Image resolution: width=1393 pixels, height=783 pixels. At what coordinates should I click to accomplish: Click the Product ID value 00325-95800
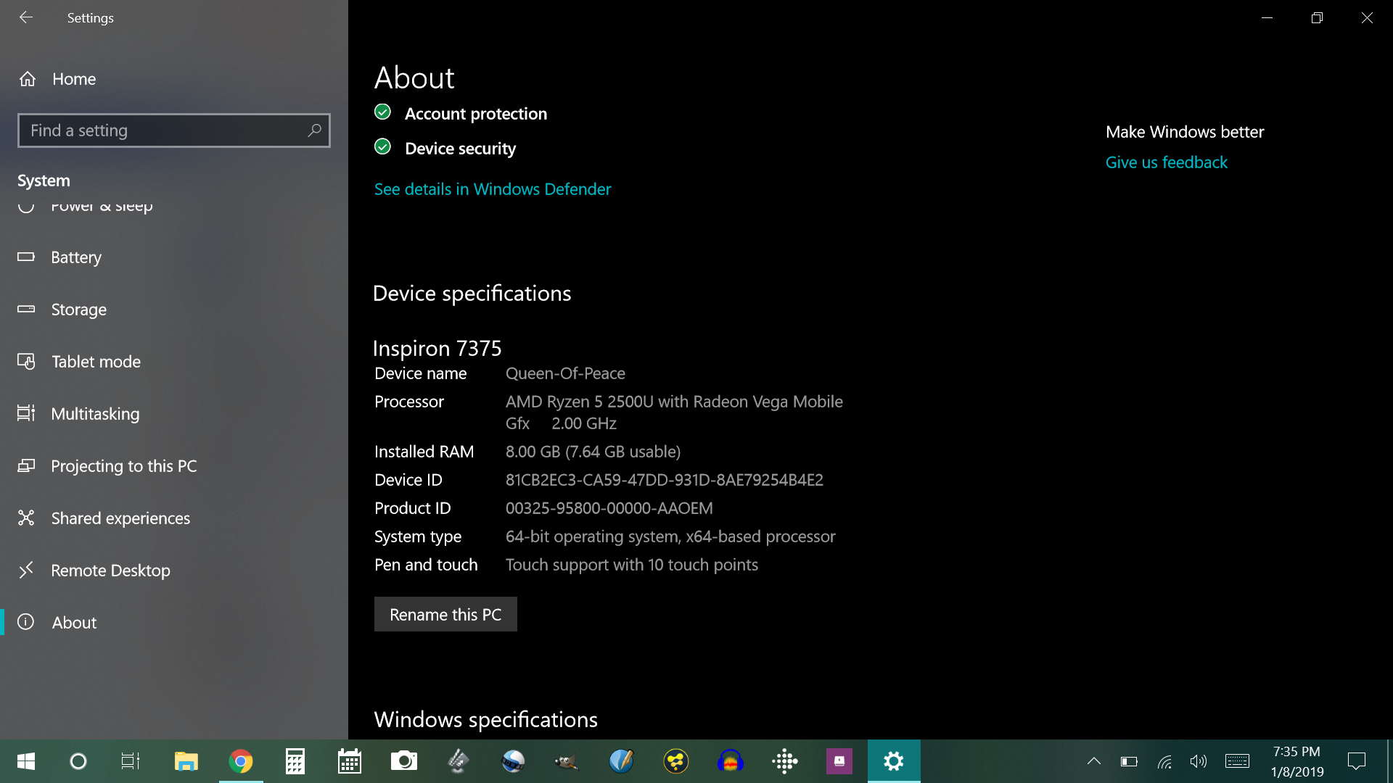click(x=609, y=508)
